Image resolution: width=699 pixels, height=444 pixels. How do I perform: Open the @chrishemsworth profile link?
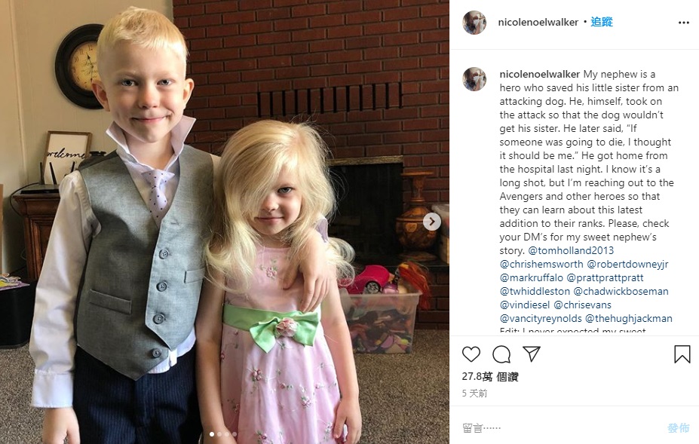point(541,264)
